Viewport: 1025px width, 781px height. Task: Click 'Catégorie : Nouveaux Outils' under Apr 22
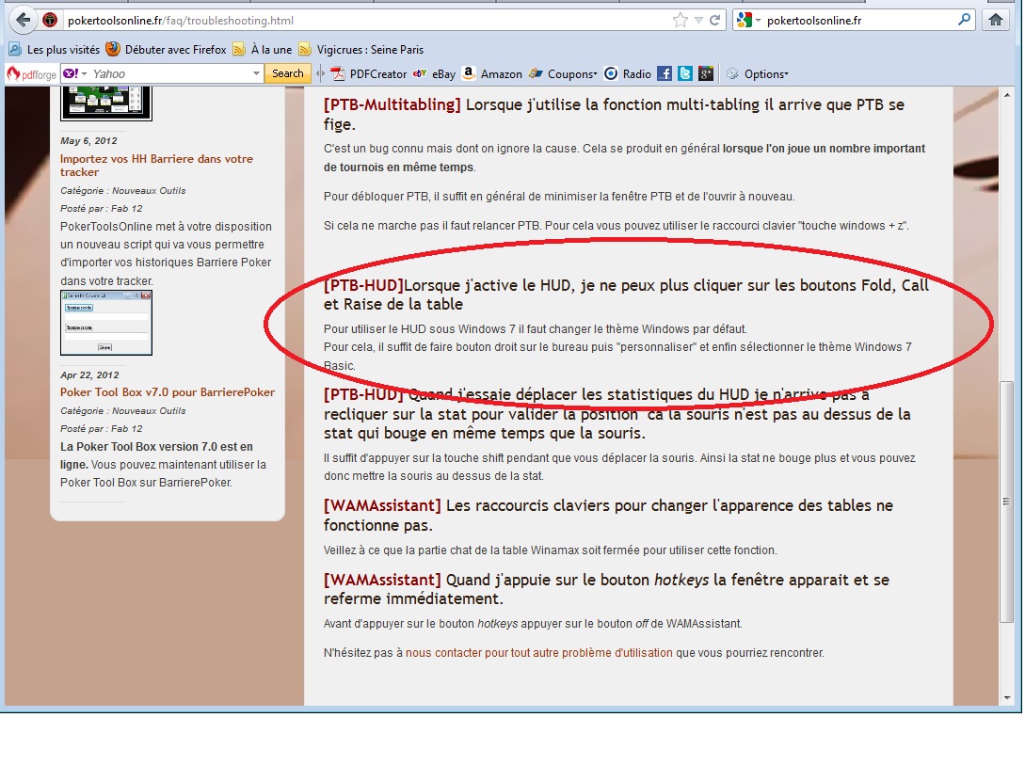(x=123, y=411)
